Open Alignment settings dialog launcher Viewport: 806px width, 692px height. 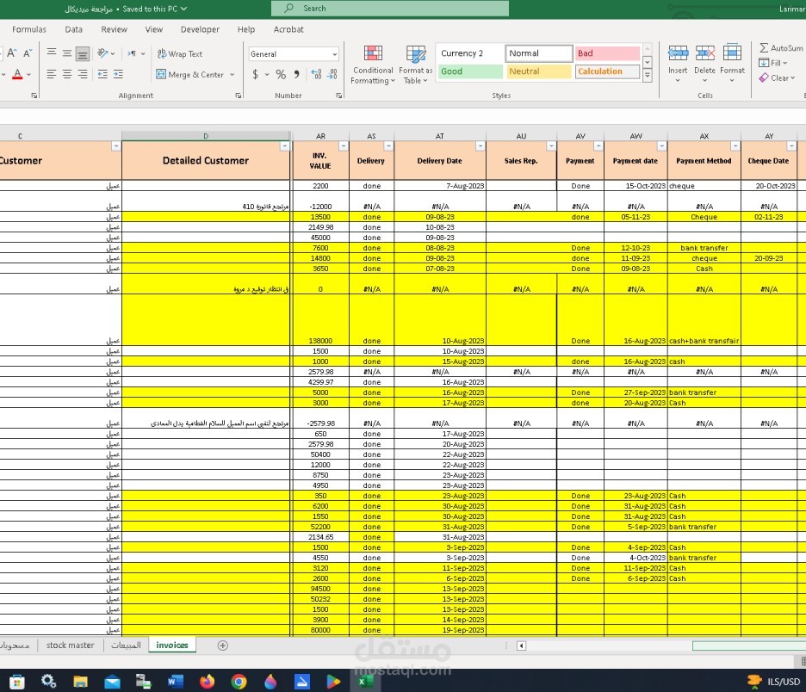coord(239,96)
